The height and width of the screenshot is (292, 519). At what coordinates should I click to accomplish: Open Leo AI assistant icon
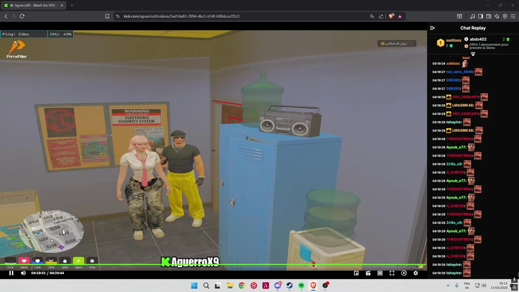497,16
